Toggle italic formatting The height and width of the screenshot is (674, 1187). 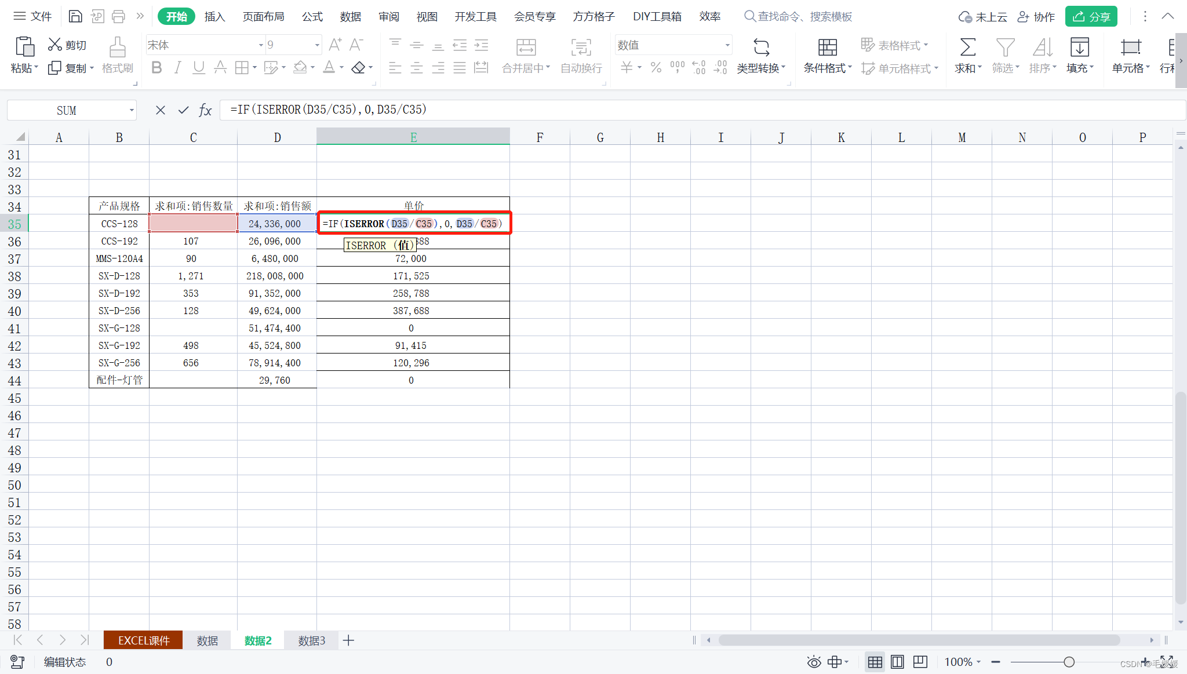click(x=178, y=68)
